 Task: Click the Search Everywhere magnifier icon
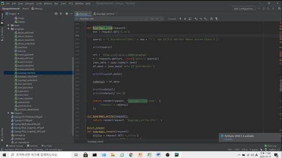coord(279,8)
